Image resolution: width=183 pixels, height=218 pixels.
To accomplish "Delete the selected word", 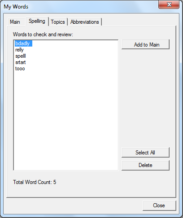I will point(145,165).
